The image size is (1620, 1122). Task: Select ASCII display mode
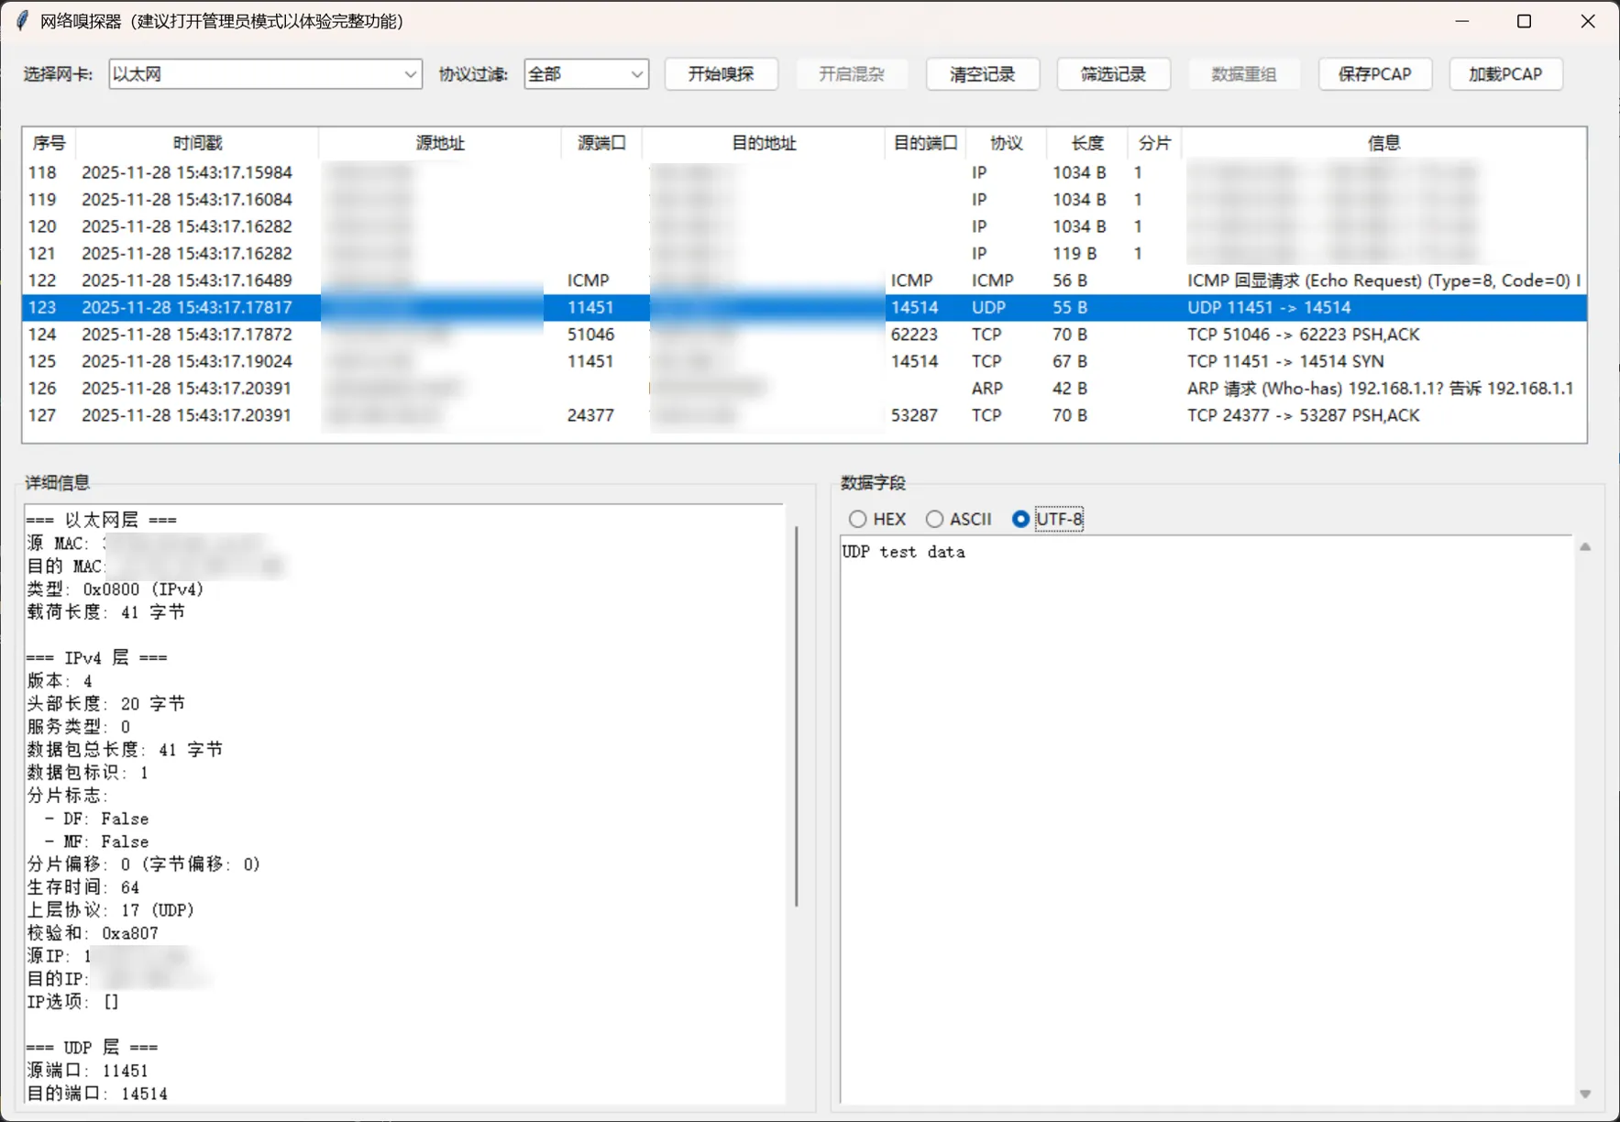(934, 520)
